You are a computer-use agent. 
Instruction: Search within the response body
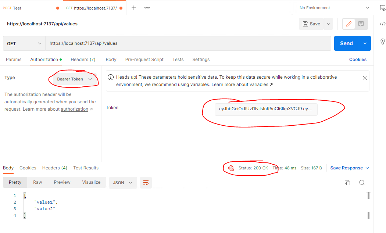(362, 182)
